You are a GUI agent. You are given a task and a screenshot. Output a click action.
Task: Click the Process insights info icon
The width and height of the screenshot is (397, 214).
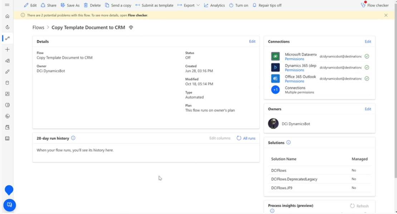[272, 211]
